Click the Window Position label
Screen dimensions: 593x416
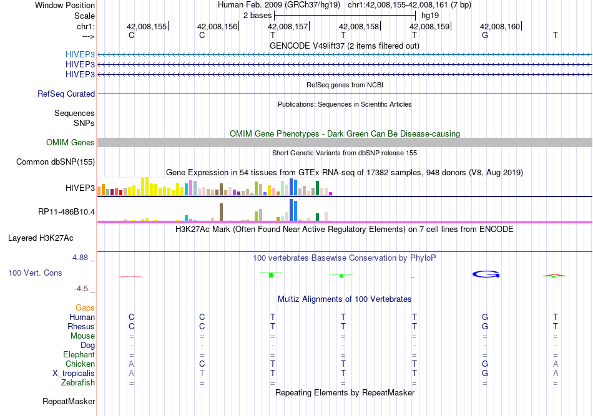[x=65, y=5]
